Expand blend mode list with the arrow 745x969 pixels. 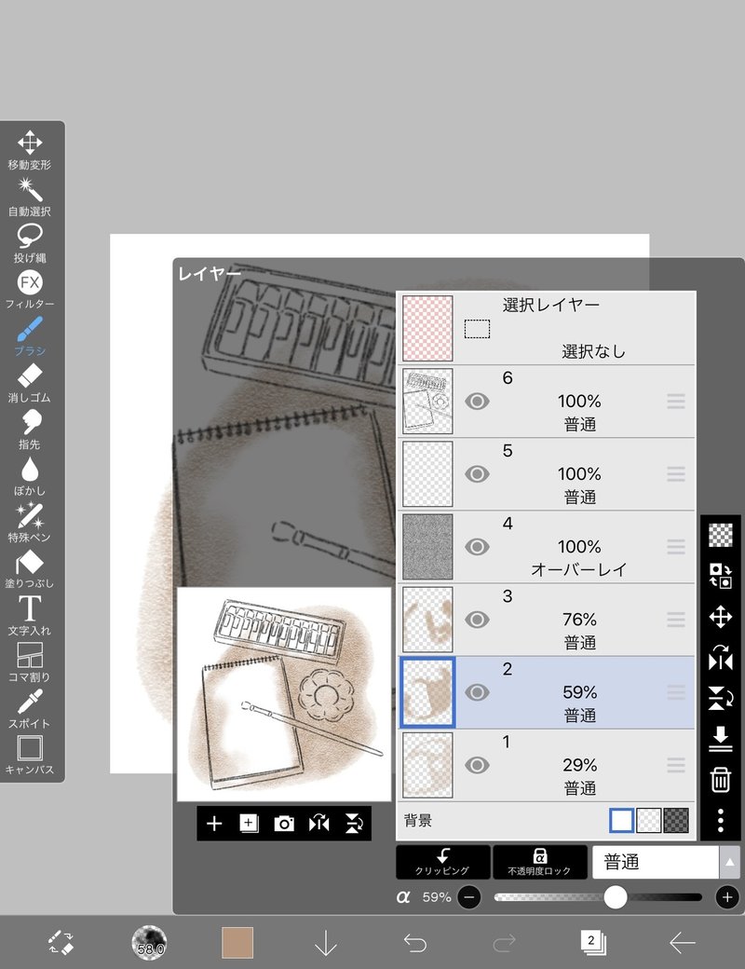point(729,862)
